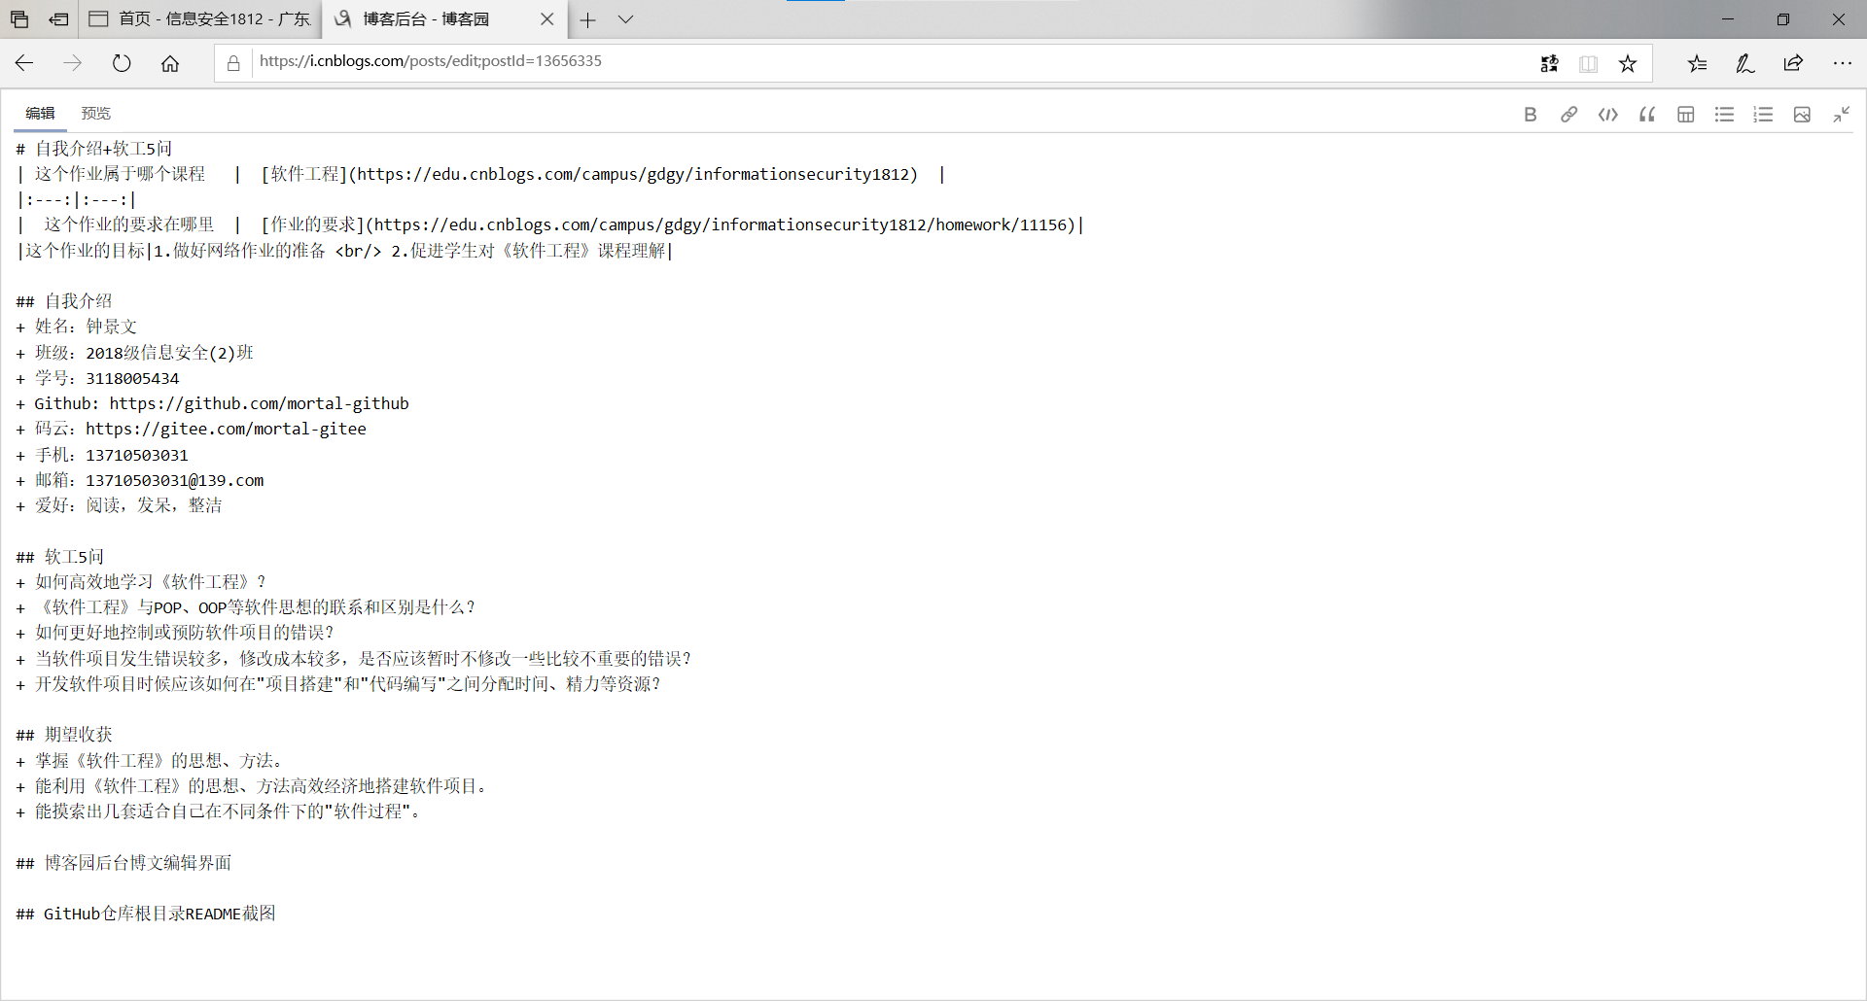Image resolution: width=1867 pixels, height=1001 pixels.
Task: Set these tabs aside icon
Action: (x=58, y=19)
